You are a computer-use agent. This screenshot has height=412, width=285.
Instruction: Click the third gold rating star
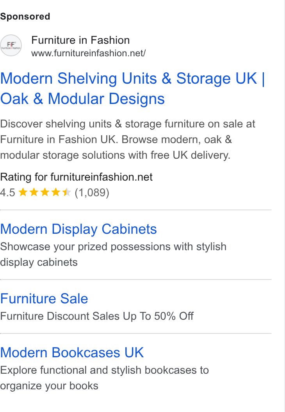(x=45, y=192)
